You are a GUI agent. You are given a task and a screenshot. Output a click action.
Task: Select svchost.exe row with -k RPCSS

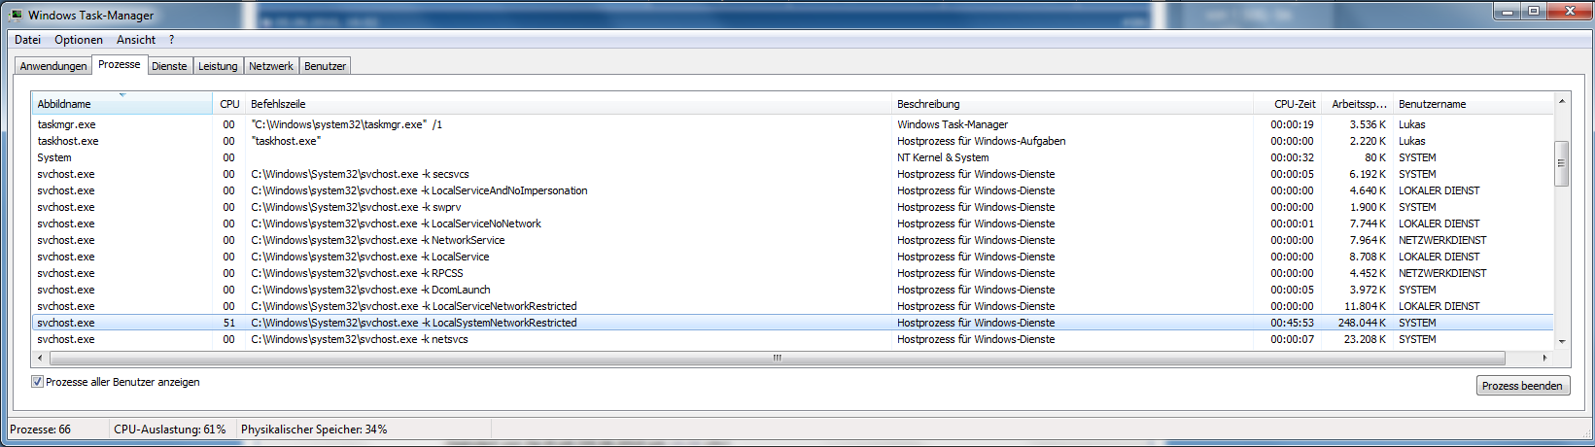click(792, 273)
